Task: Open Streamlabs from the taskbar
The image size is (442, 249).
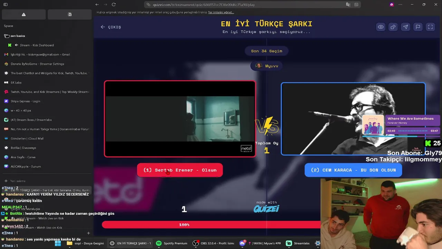Action: pos(298,243)
